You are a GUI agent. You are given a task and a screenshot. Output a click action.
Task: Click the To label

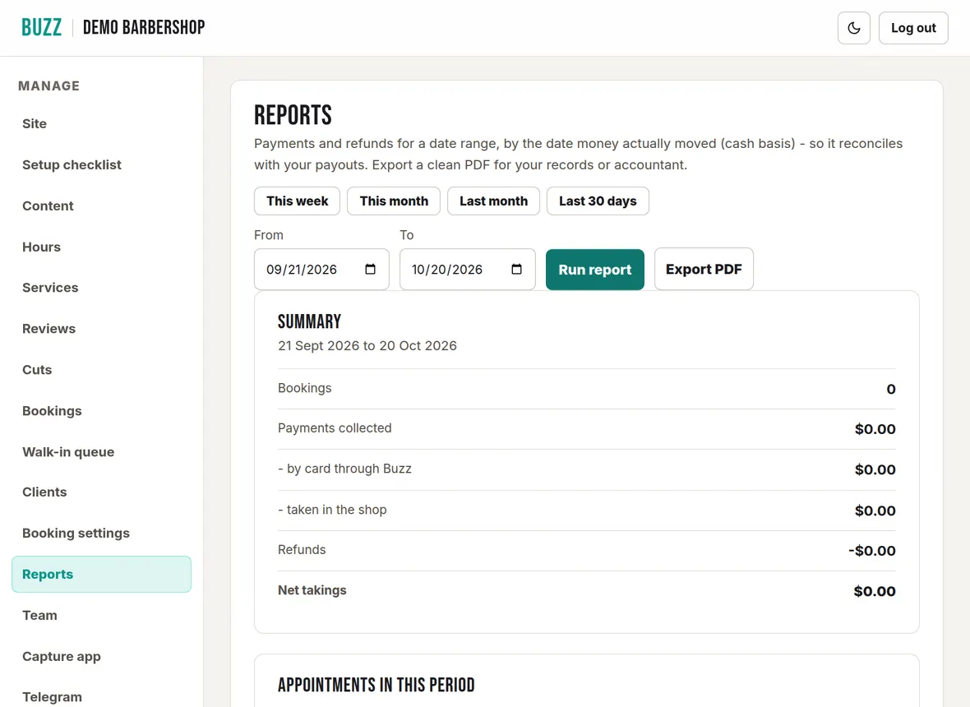point(406,235)
